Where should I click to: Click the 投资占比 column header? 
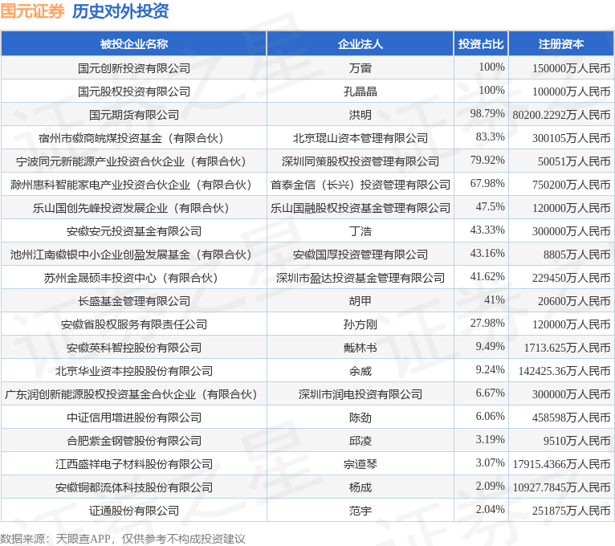481,44
